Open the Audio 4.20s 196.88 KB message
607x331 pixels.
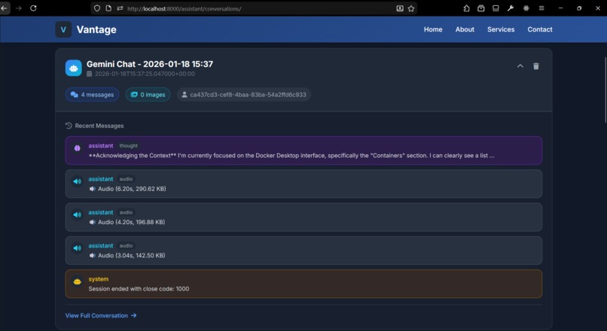303,217
